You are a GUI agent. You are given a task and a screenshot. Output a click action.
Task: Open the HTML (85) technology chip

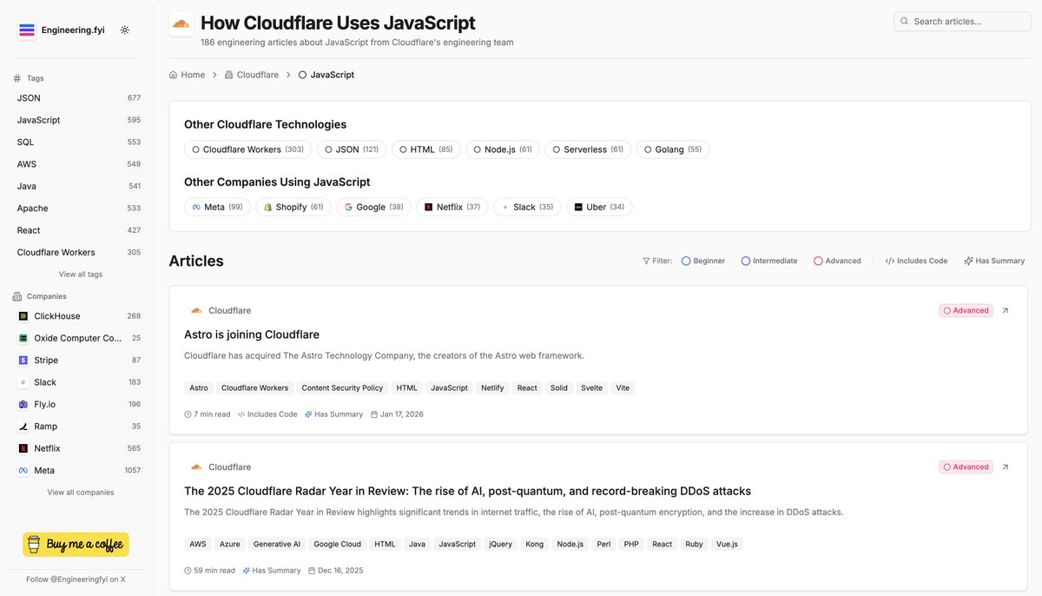click(425, 149)
